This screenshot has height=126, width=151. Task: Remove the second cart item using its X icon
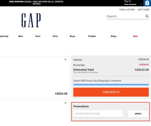pos(66,103)
